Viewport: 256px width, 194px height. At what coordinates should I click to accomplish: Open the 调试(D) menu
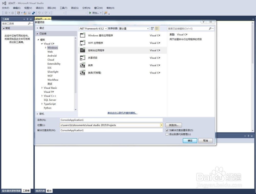[x=40, y=8]
